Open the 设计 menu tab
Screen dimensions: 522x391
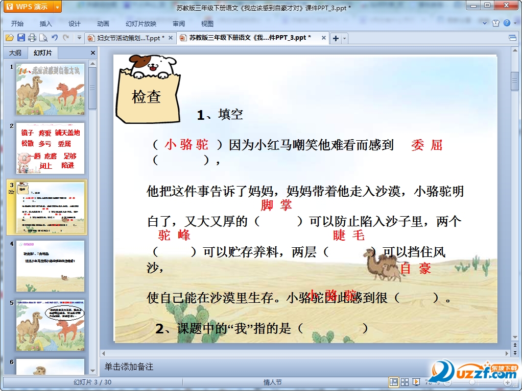click(74, 23)
